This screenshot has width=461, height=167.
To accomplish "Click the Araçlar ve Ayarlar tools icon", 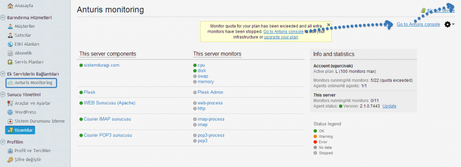I will (10, 103).
